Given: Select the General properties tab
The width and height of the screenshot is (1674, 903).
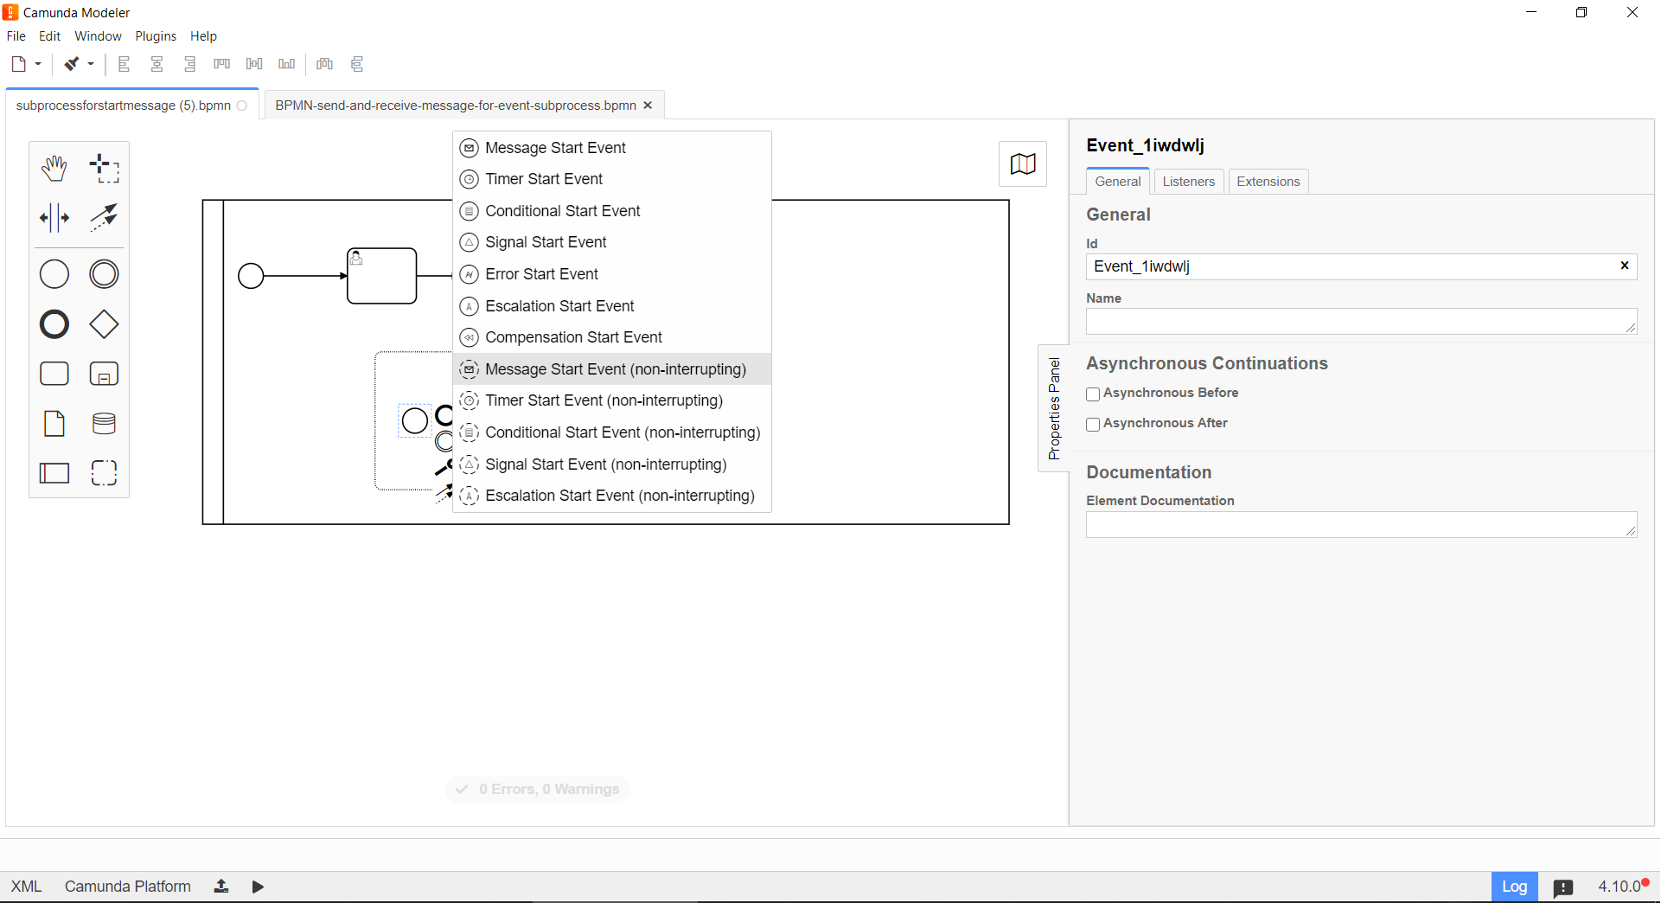Looking at the screenshot, I should (1118, 182).
